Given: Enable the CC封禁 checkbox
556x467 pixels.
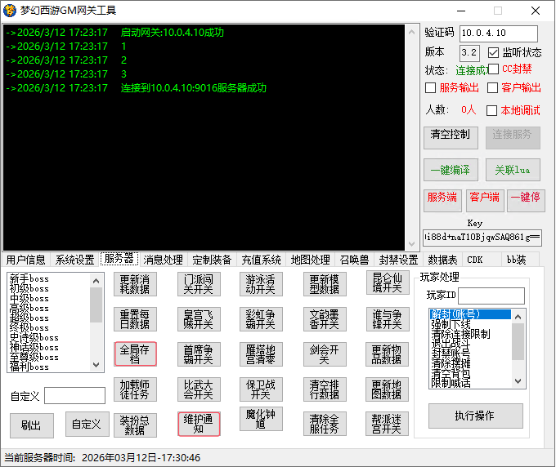Looking at the screenshot, I should pos(494,69).
